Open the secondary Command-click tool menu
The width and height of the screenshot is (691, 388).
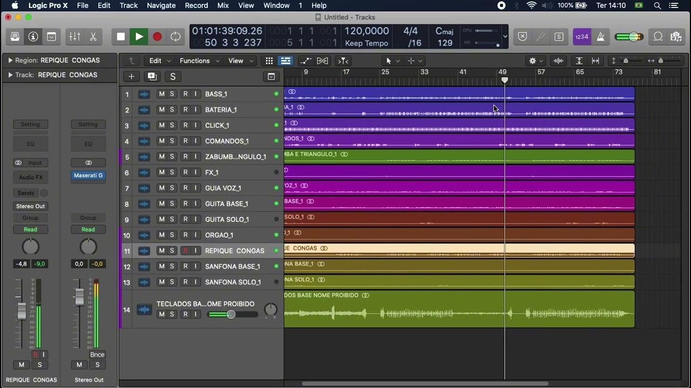pos(415,61)
